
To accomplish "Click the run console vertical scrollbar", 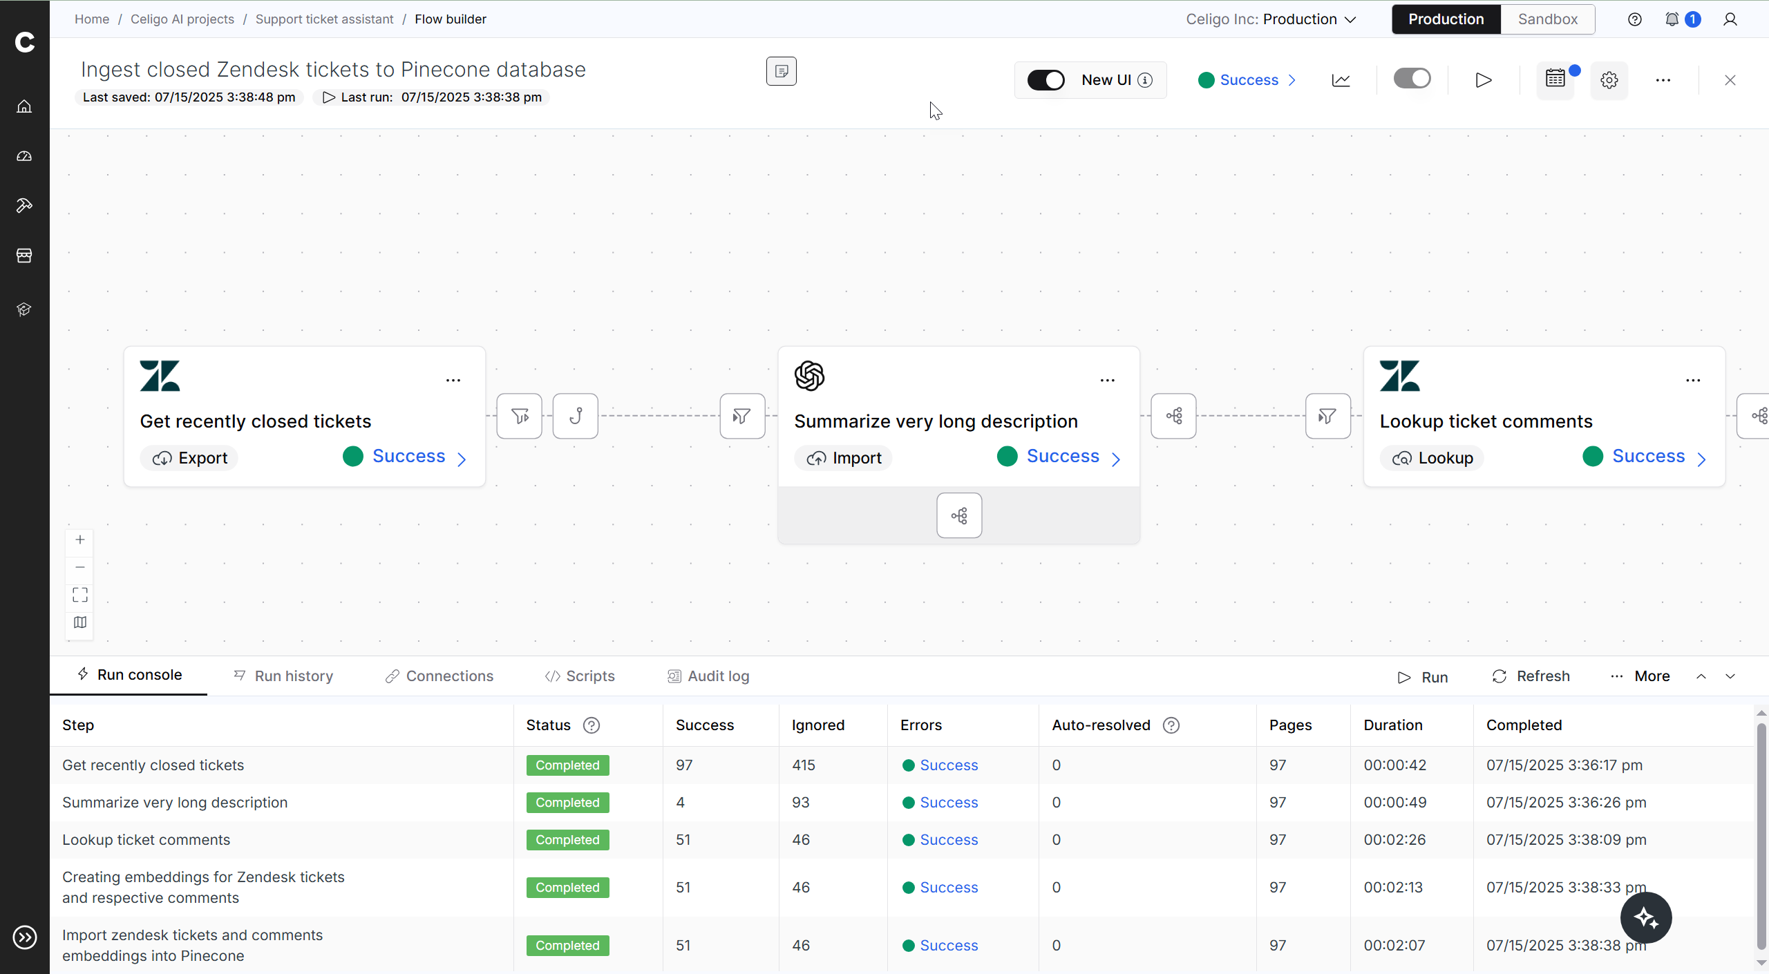I will [1761, 836].
